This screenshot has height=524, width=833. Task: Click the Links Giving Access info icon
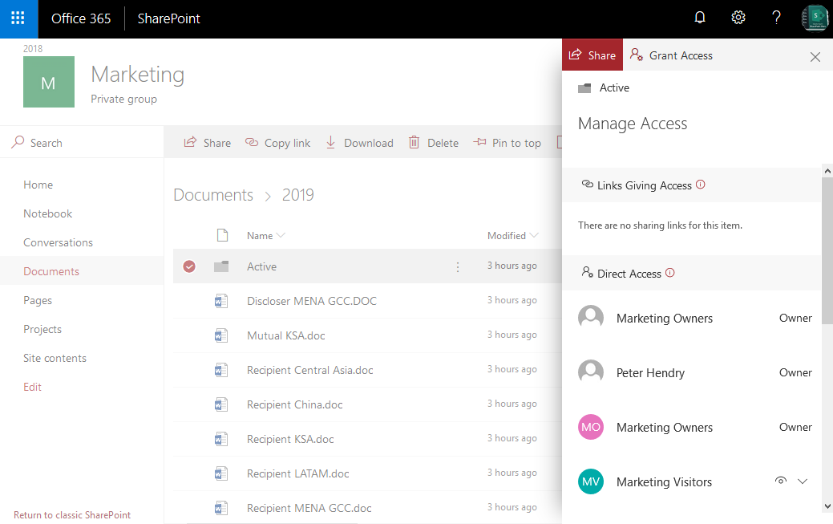[701, 184]
